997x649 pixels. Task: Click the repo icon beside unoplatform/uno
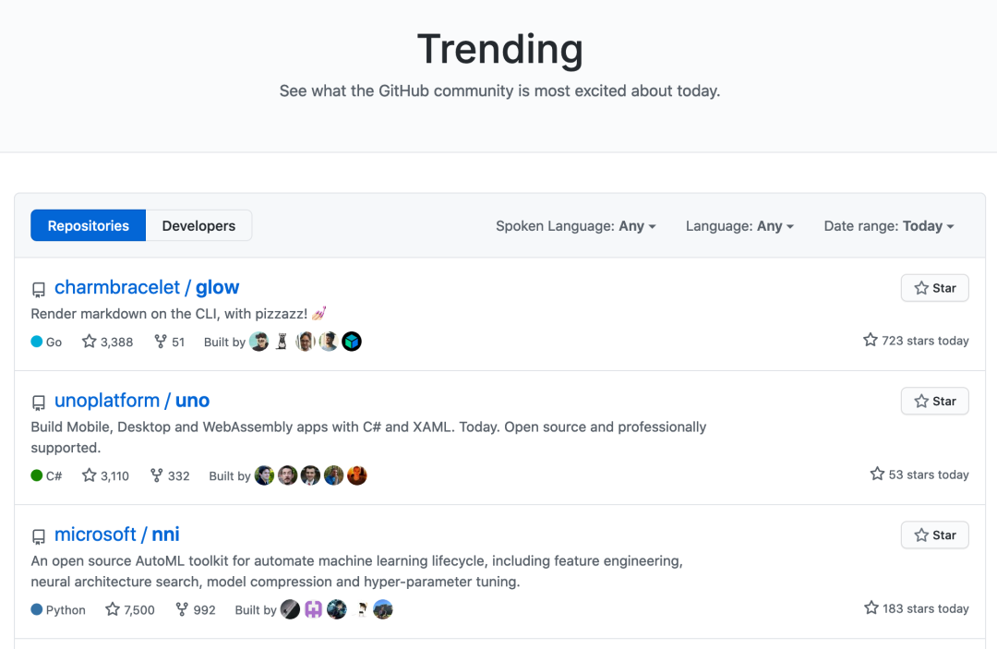coord(39,403)
